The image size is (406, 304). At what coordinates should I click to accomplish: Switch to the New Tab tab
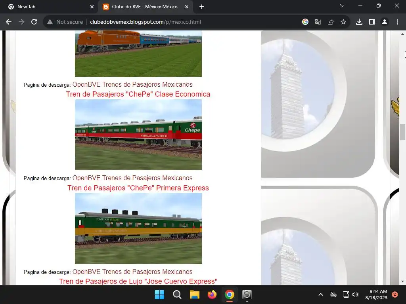(49, 7)
